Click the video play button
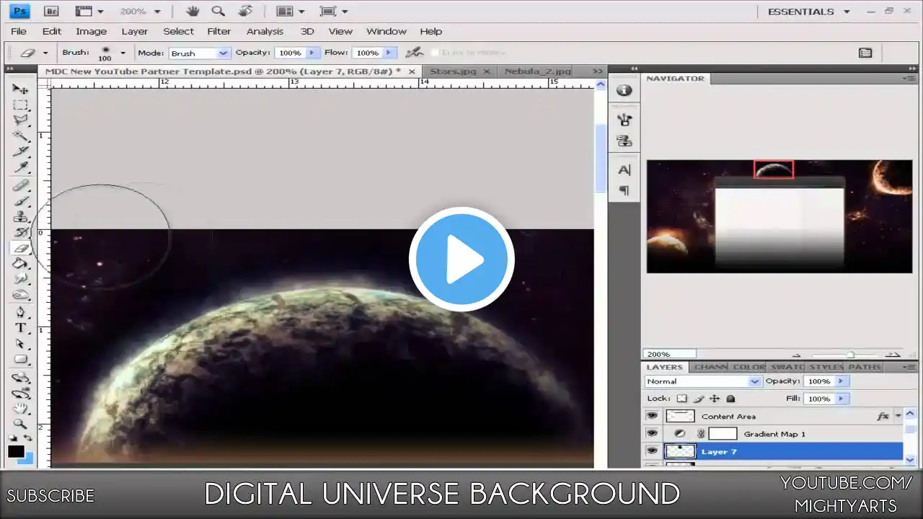 coord(461,259)
